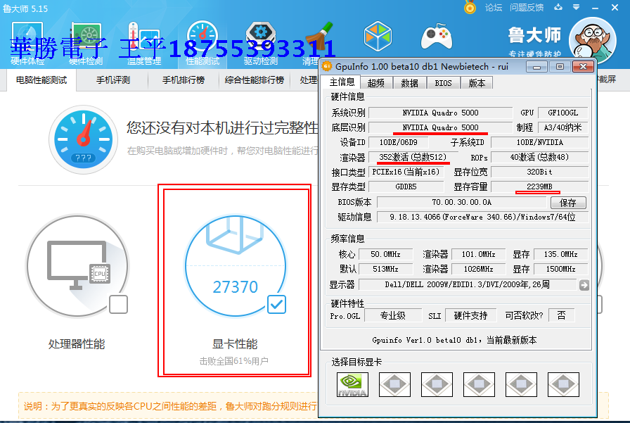
Task: Click the 显存位宽 field 320Bit
Action: [x=539, y=172]
